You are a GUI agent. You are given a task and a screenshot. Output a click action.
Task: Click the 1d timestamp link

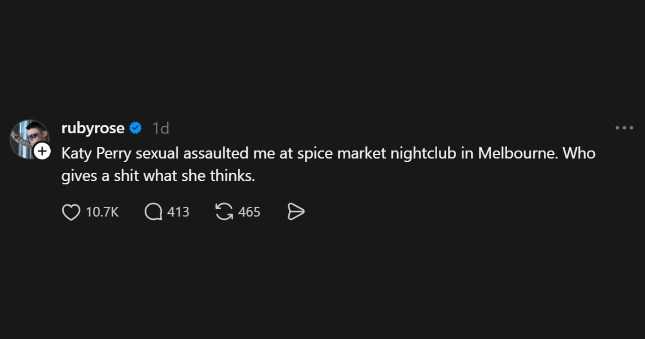click(x=161, y=128)
